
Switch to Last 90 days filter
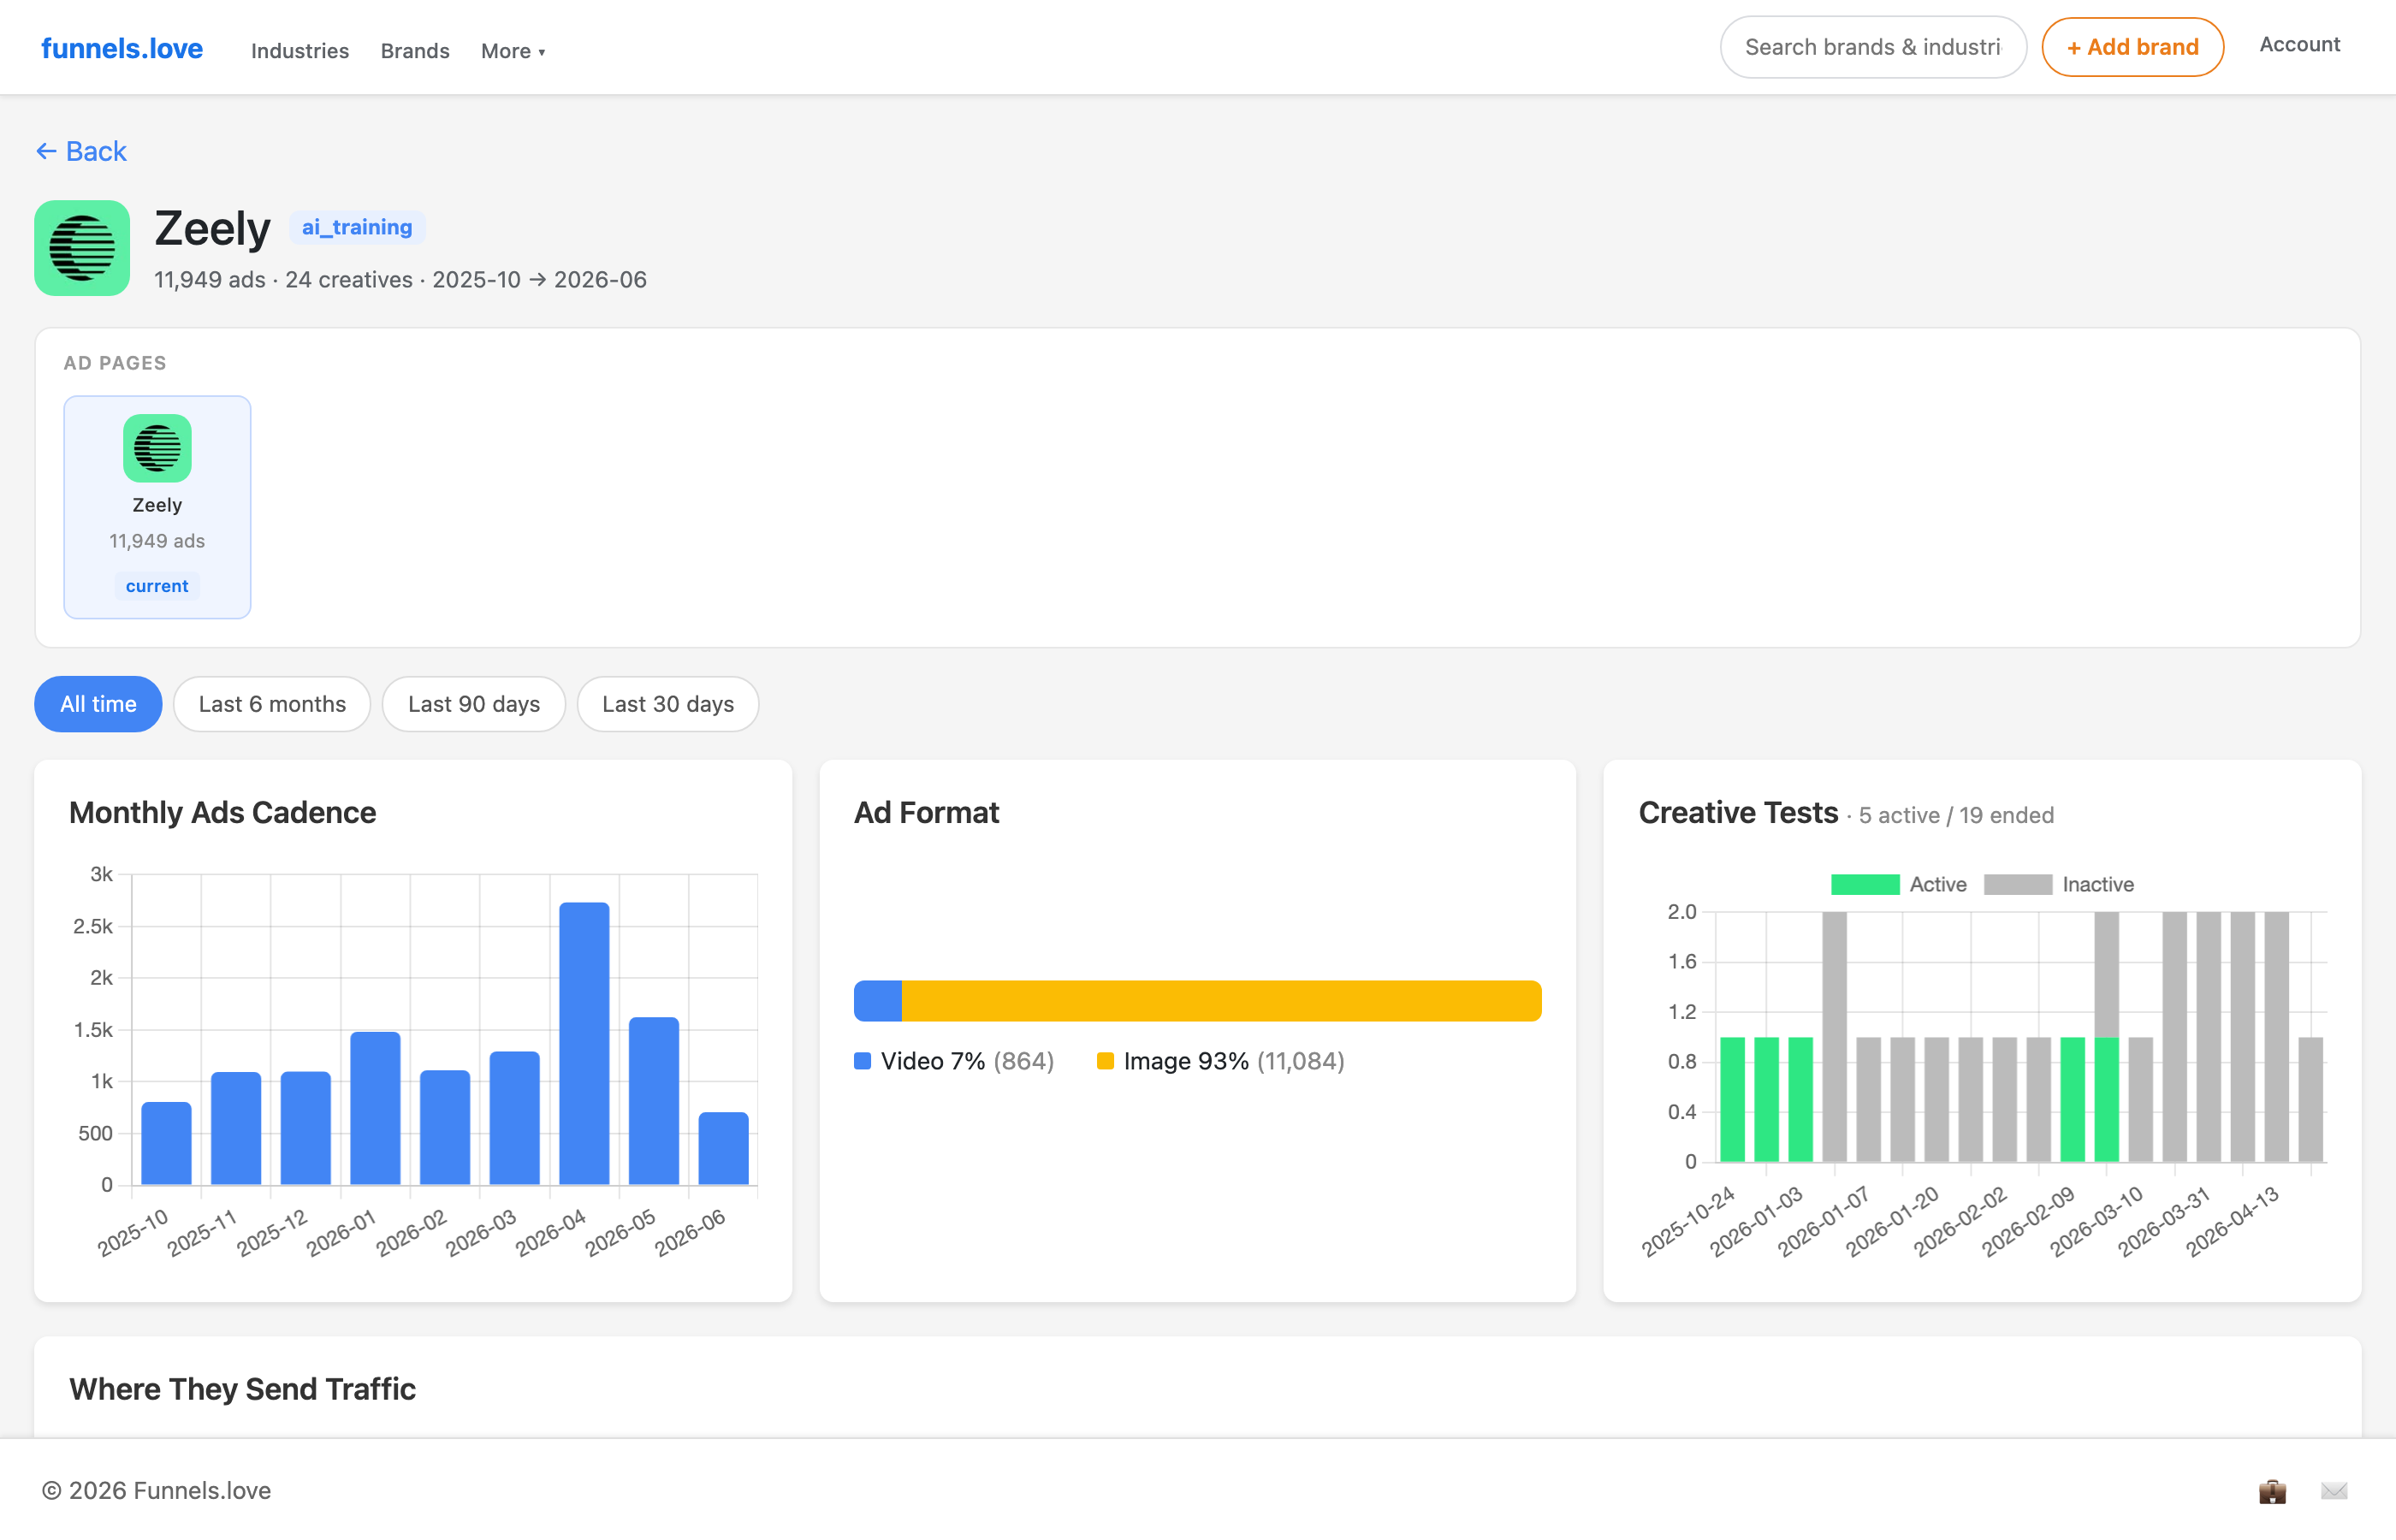click(474, 704)
